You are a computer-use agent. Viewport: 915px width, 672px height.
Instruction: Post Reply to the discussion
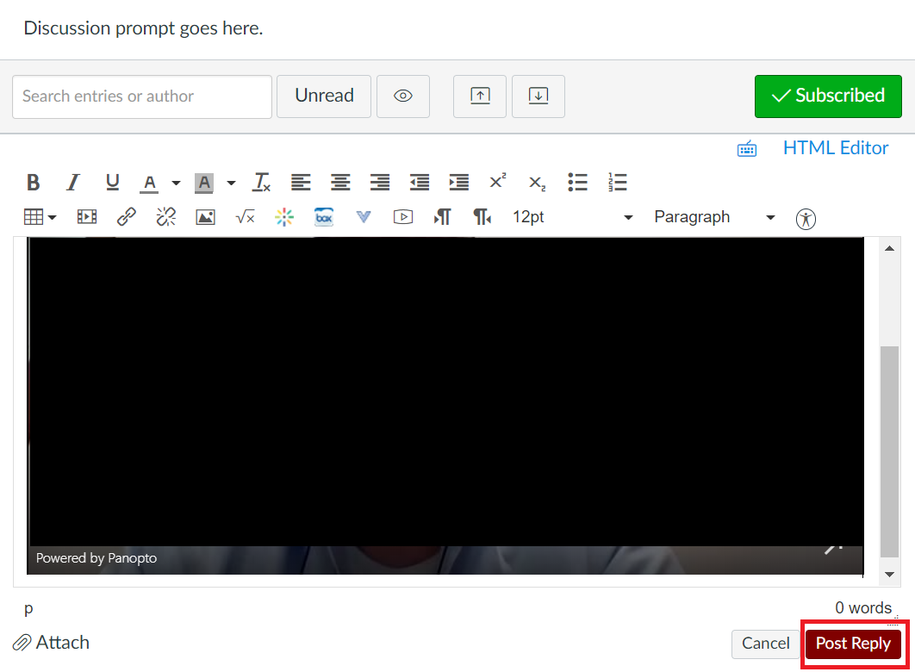click(853, 644)
